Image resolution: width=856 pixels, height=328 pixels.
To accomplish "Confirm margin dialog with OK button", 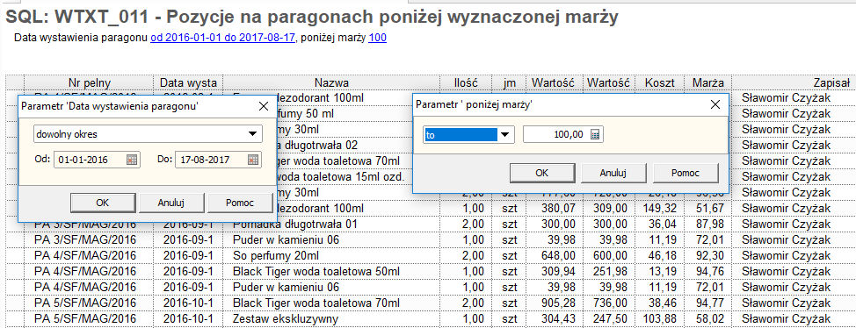I will [542, 173].
